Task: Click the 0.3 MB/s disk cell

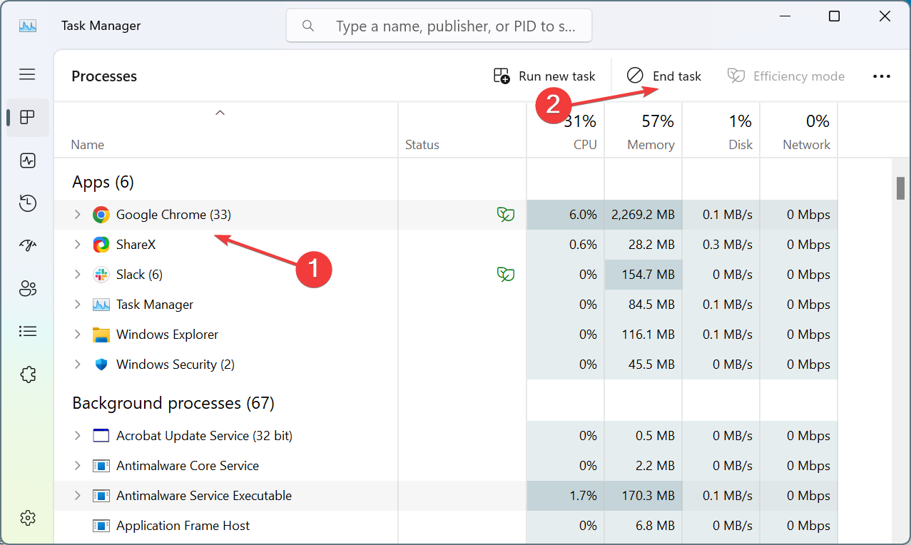Action: pyautogui.click(x=721, y=245)
